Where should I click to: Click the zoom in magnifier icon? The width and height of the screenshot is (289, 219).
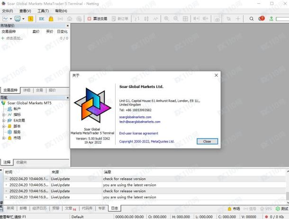pos(166,19)
